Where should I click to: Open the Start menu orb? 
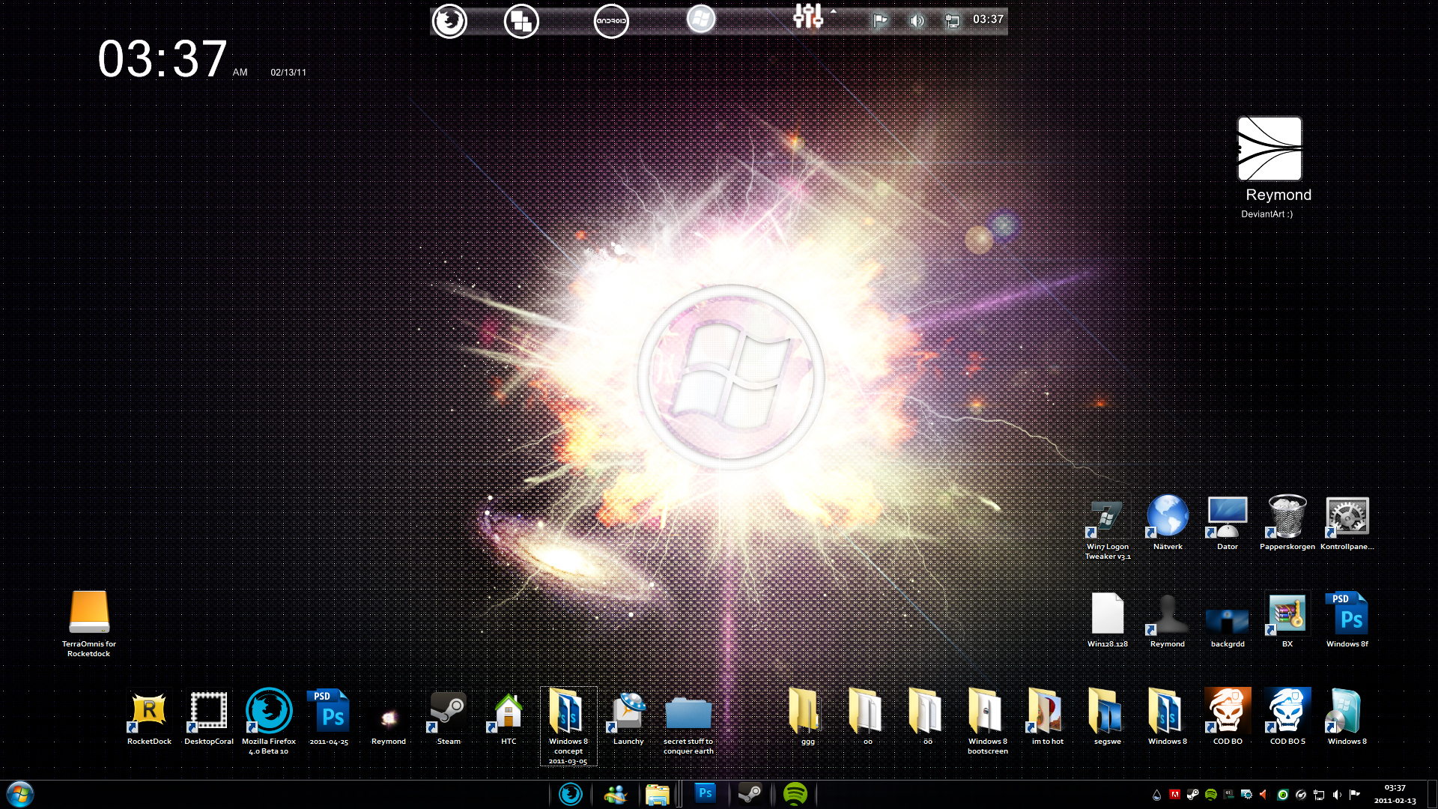tap(20, 794)
